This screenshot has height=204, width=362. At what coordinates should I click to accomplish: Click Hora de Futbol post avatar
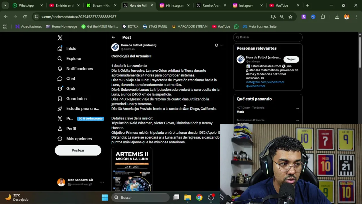(x=115, y=47)
